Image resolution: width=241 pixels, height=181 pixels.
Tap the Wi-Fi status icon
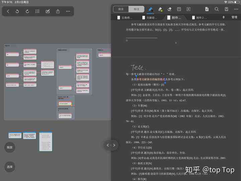[x=226, y=2]
